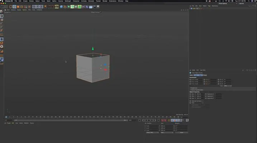Switch to Texture mode icon

(x=2, y=20)
